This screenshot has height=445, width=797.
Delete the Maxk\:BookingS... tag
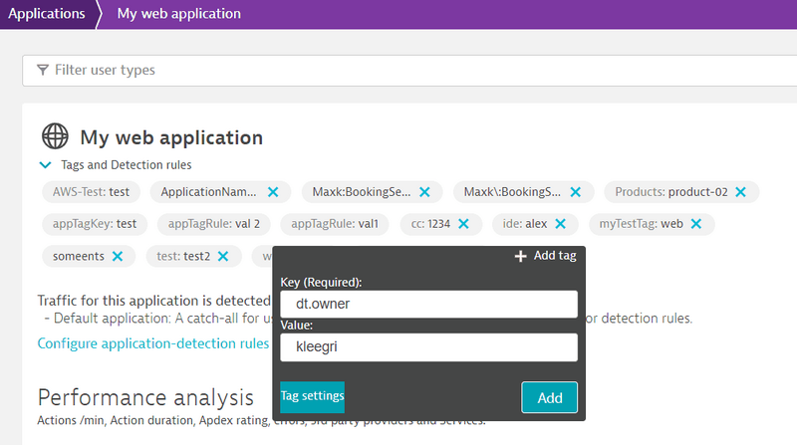click(x=577, y=191)
